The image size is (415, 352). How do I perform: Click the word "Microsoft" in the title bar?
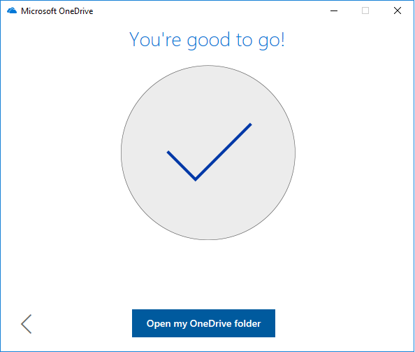coord(39,11)
